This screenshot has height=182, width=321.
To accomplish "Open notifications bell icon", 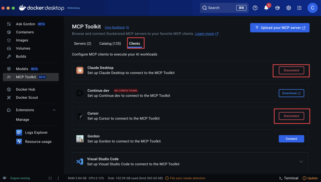I will 266,8.
